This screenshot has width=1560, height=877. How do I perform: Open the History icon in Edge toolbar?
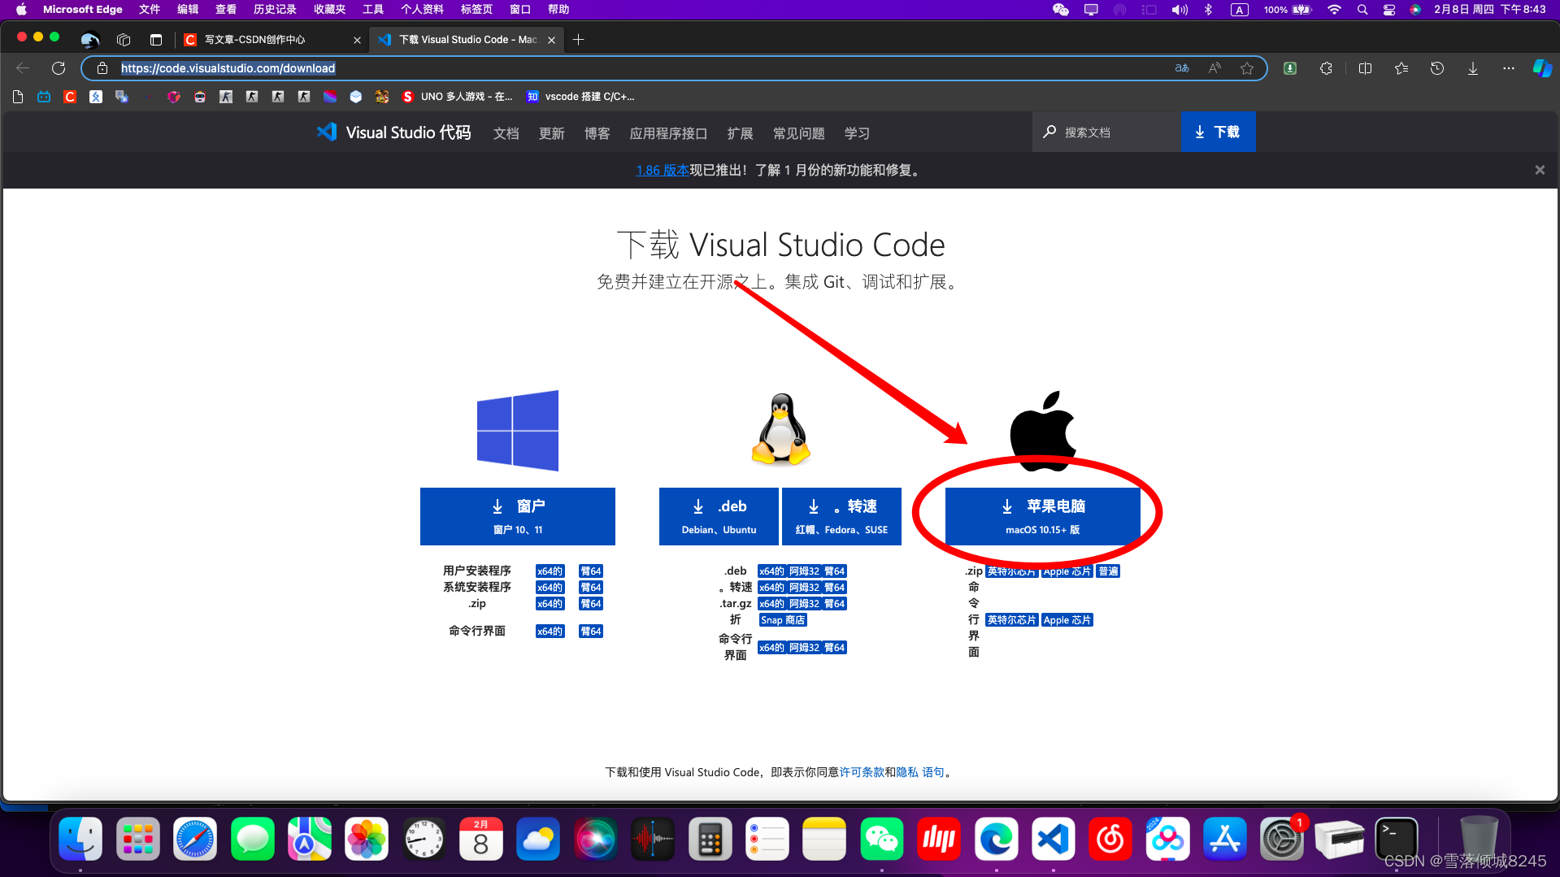click(x=1437, y=68)
